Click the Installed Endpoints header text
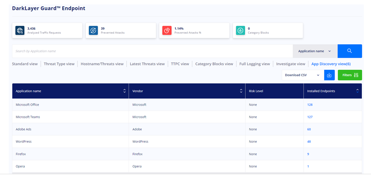The height and width of the screenshot is (179, 371). coord(321,91)
